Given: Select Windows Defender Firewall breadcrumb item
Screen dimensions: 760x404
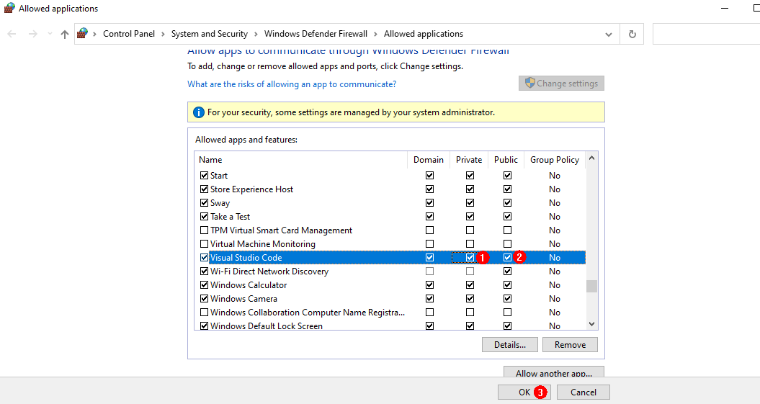Looking at the screenshot, I should pyautogui.click(x=316, y=34).
